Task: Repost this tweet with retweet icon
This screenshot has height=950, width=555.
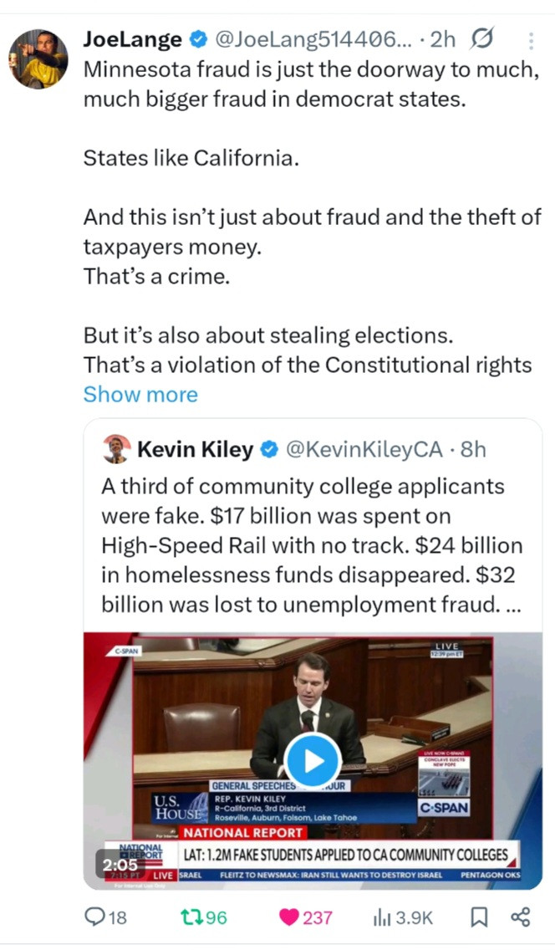Action: 193,917
